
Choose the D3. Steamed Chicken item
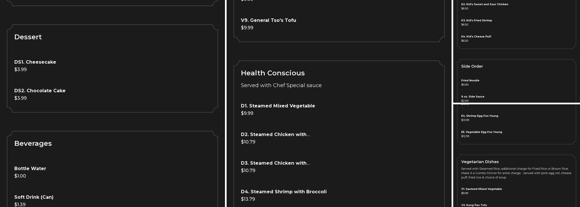coord(275,163)
